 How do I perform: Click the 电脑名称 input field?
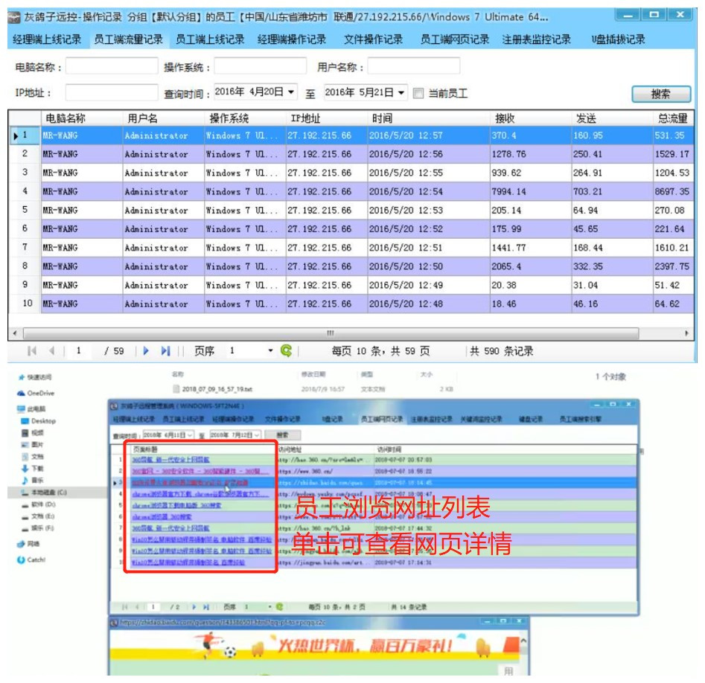[x=112, y=67]
